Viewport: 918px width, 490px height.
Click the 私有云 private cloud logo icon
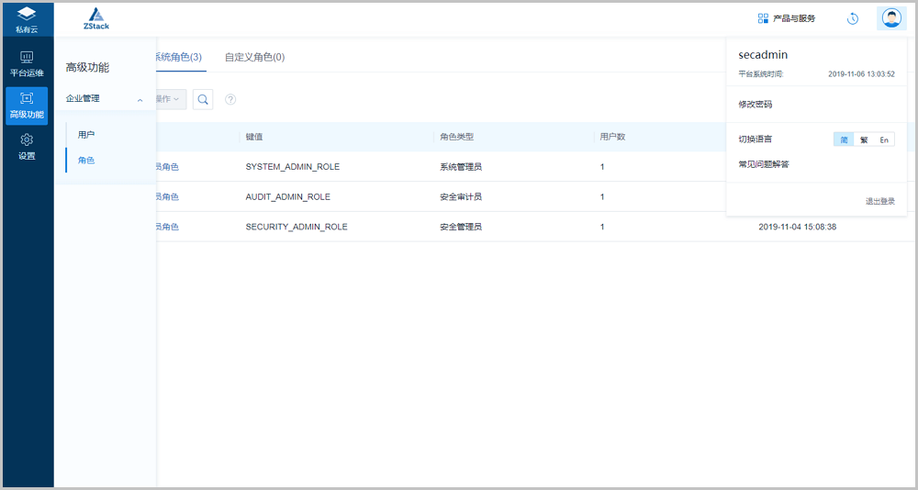click(27, 14)
